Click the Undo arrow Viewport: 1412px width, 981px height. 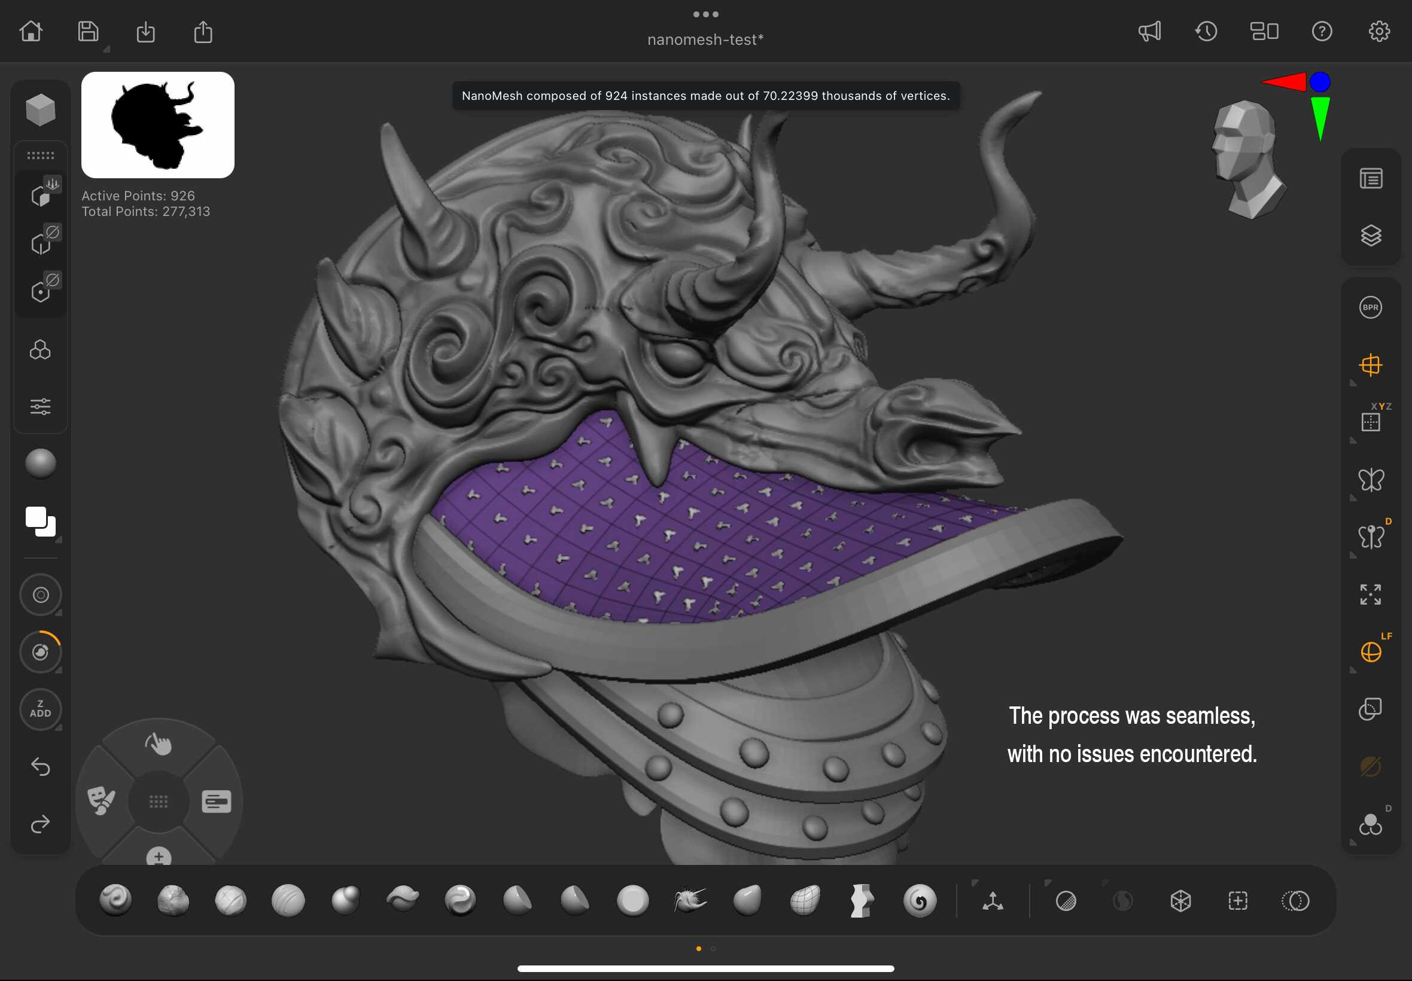pos(41,766)
